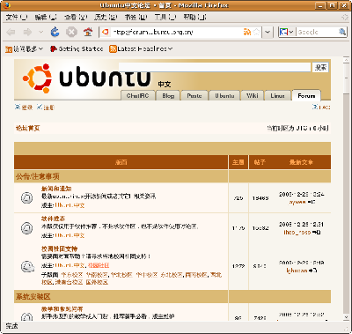Viewport: 352px width, 334px height.
Task: Click the vertical scrollbar up arrow
Action: [346, 60]
